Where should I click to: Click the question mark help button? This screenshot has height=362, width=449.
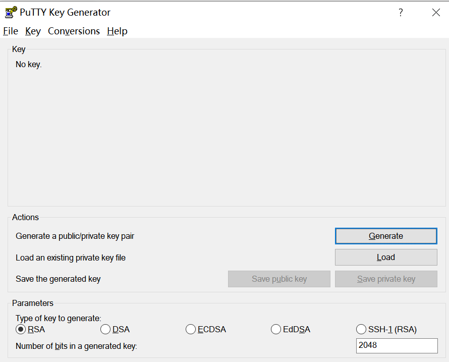[x=401, y=13]
